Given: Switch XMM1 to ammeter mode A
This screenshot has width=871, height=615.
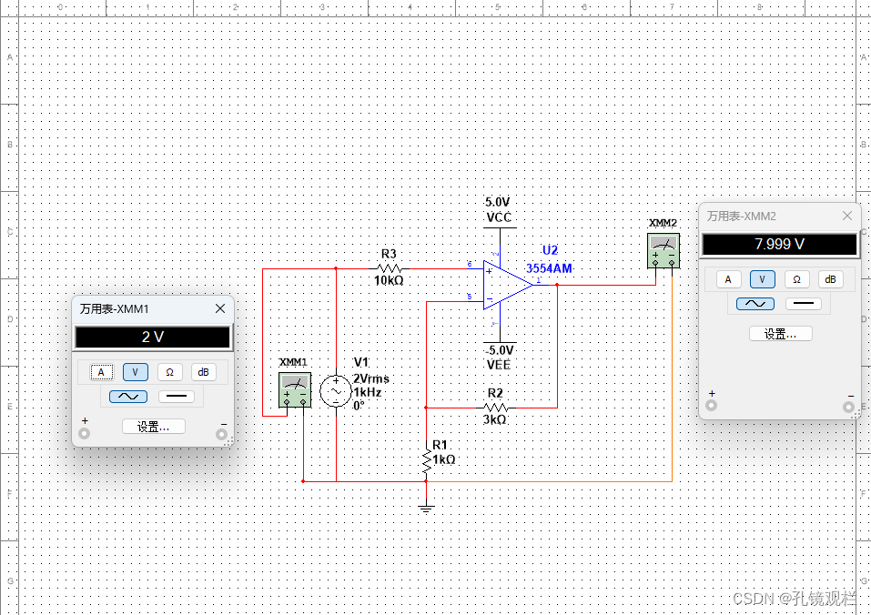Looking at the screenshot, I should (101, 372).
